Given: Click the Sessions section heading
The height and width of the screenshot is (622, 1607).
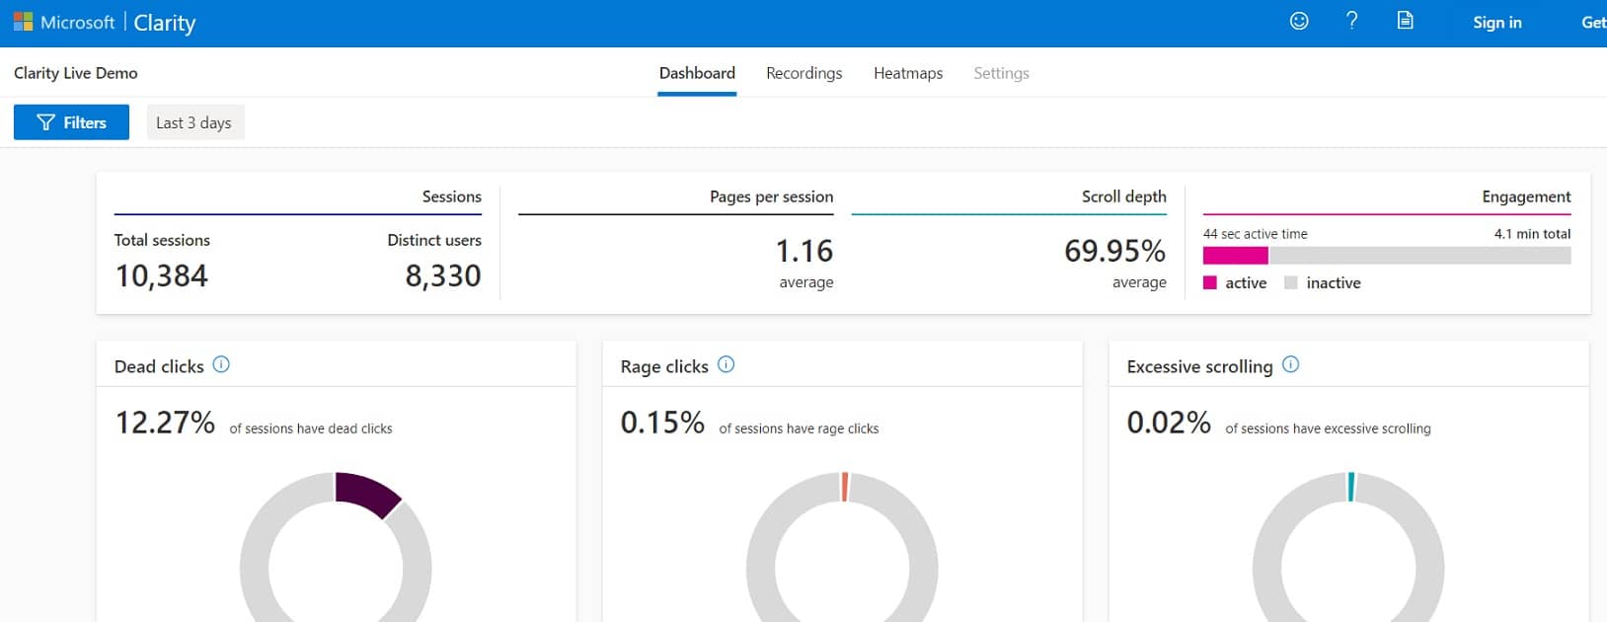Looking at the screenshot, I should click(x=452, y=196).
